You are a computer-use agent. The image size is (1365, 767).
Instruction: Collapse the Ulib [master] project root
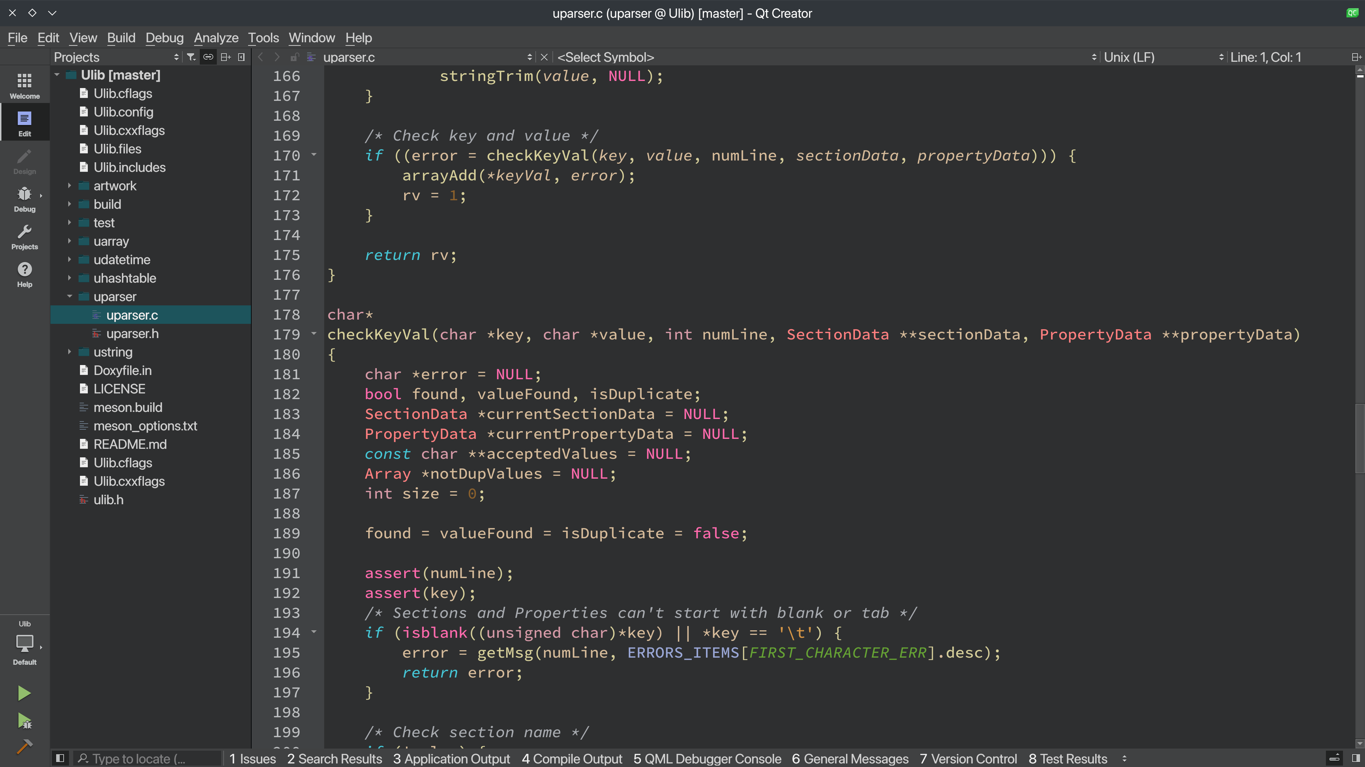pos(57,75)
